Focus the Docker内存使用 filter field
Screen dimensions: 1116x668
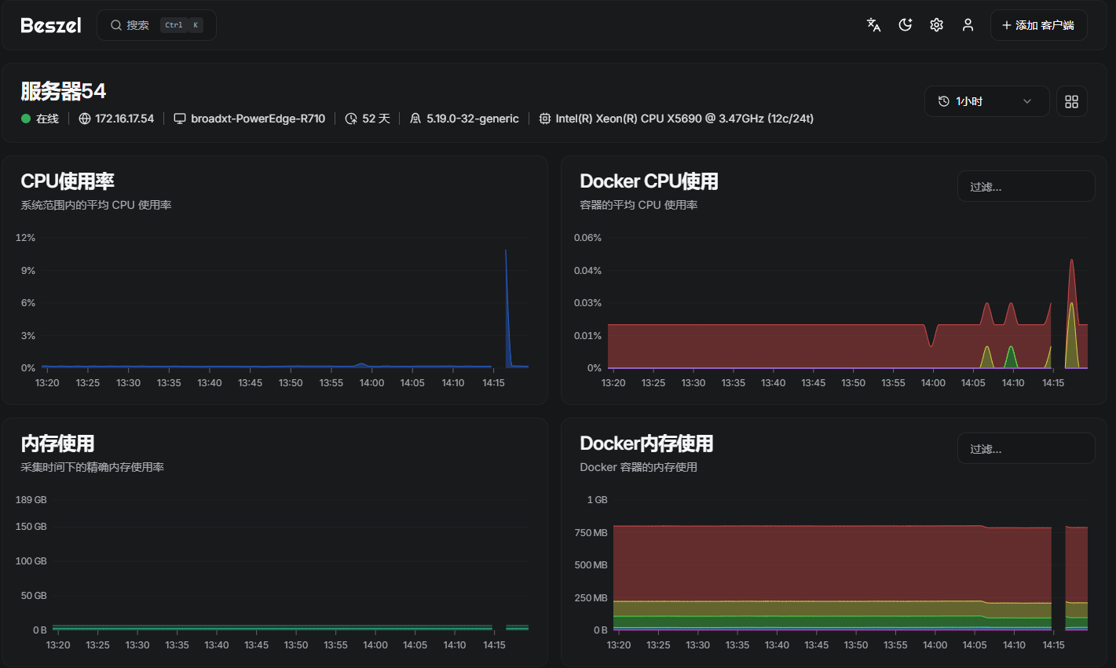point(1026,449)
